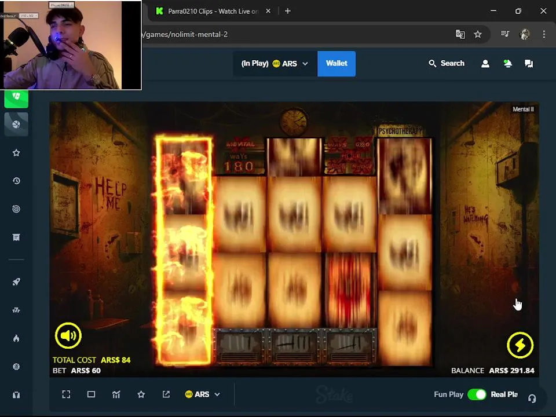
Task: Open a new browser tab
Action: (x=288, y=11)
